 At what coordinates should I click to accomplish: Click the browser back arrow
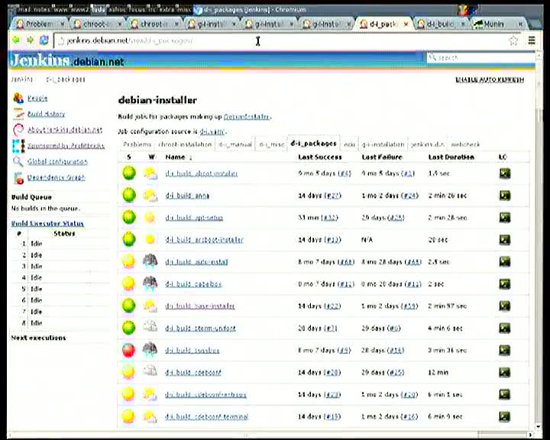16,40
